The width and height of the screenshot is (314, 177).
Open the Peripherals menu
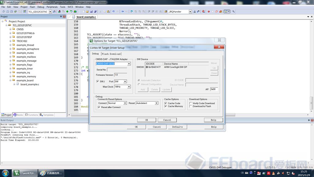coord(52,7)
